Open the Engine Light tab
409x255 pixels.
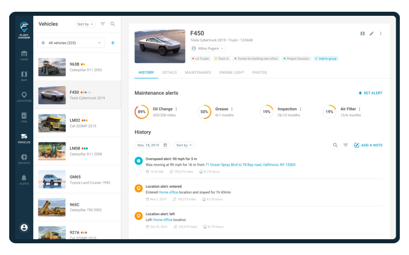click(232, 72)
